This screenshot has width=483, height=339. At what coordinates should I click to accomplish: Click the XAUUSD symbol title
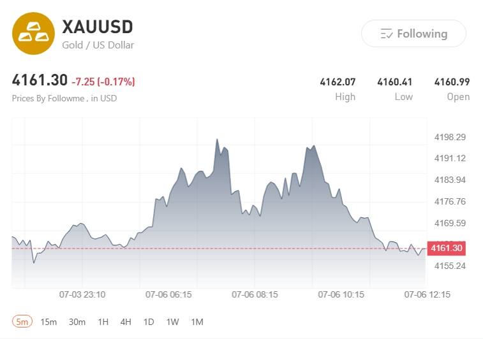coord(98,27)
